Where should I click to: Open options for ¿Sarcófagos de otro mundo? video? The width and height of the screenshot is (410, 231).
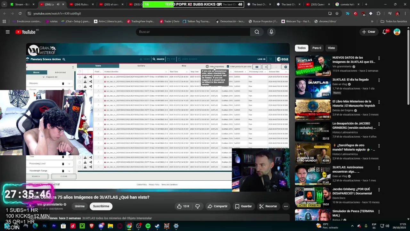coord(379,146)
